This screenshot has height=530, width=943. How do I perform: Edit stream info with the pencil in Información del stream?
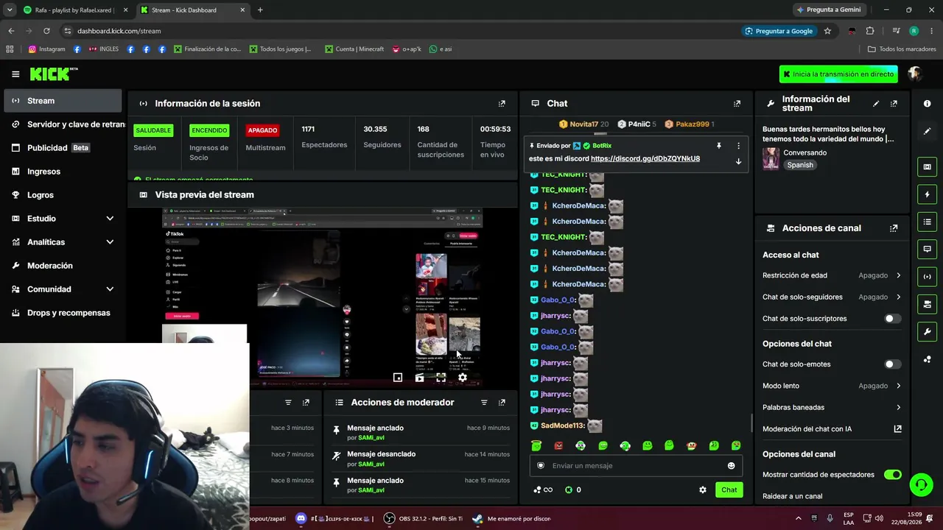876,104
